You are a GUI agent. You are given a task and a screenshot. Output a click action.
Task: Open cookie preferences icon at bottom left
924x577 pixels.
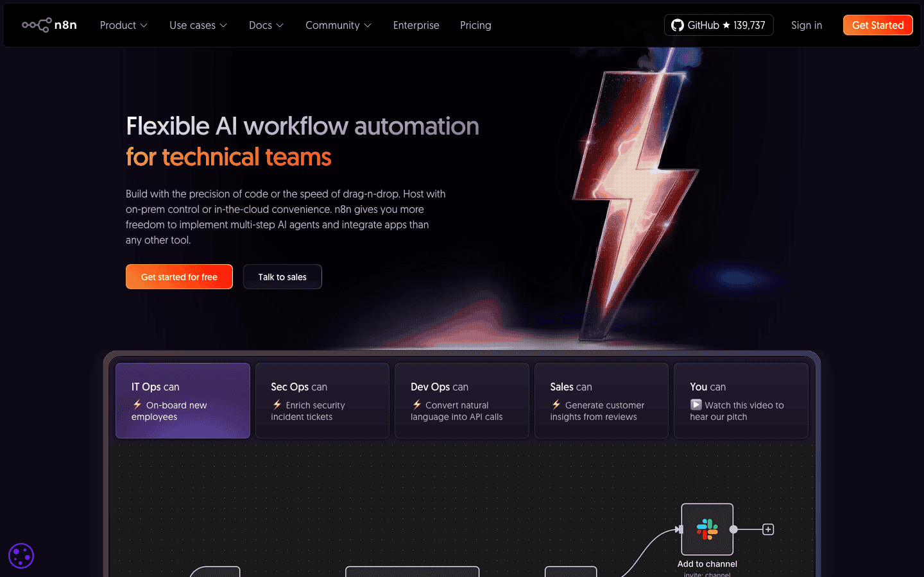click(x=21, y=556)
